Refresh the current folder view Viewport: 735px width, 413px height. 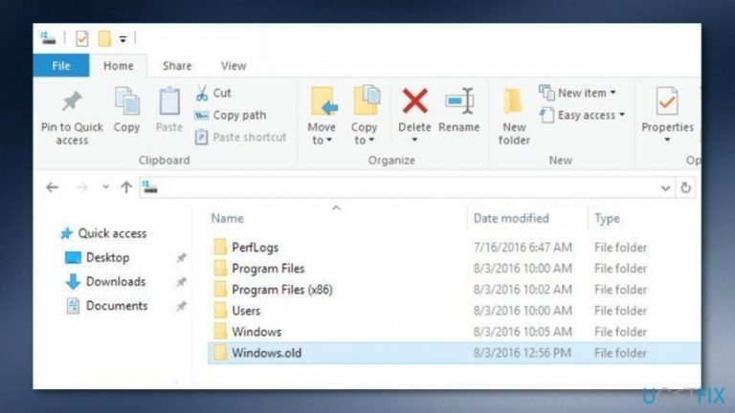[686, 187]
